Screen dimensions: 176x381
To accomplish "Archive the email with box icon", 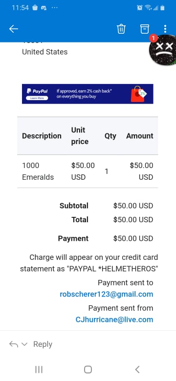I will 144,29.
